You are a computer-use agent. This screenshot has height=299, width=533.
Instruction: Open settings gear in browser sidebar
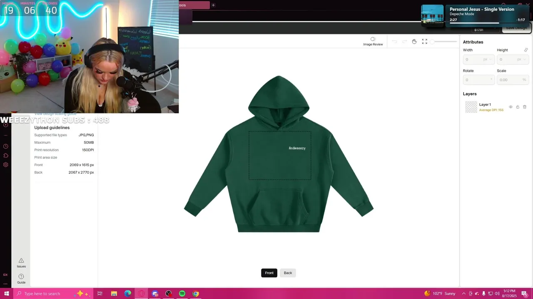tap(5, 164)
